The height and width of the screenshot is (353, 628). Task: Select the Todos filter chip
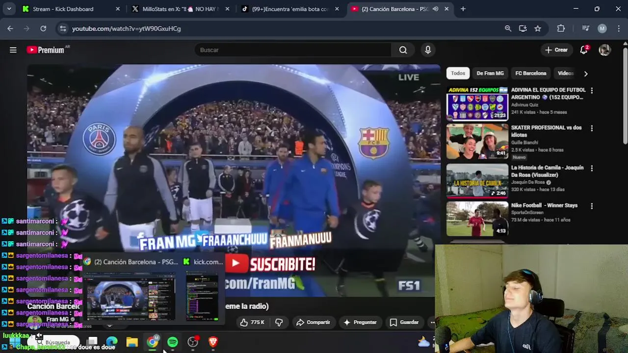pyautogui.click(x=458, y=73)
